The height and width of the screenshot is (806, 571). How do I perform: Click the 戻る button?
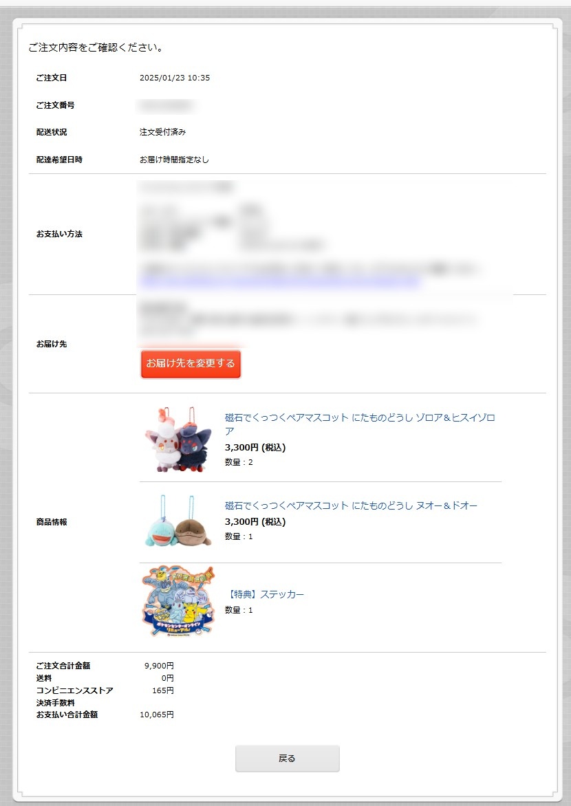(287, 758)
